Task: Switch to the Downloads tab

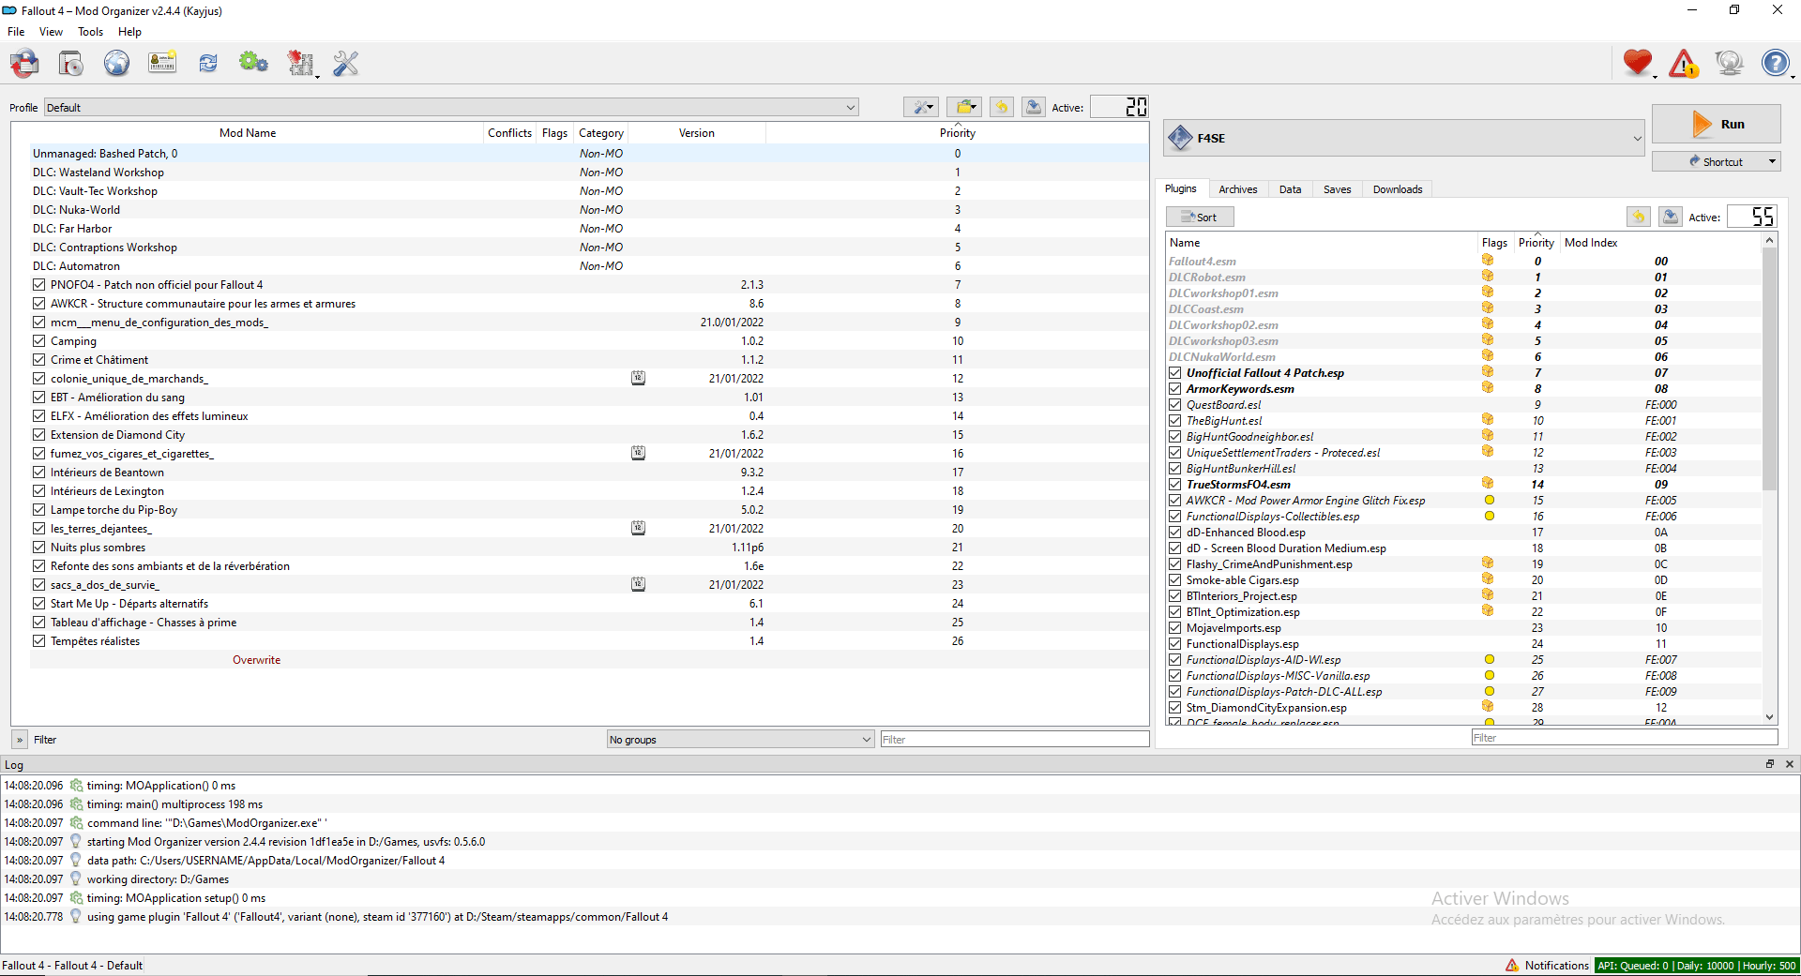Action: point(1398,189)
